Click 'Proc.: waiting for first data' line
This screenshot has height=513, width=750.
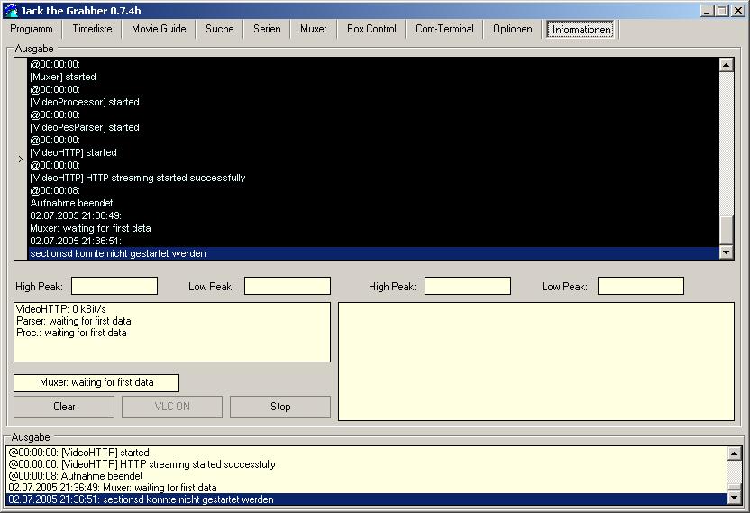(x=71, y=333)
